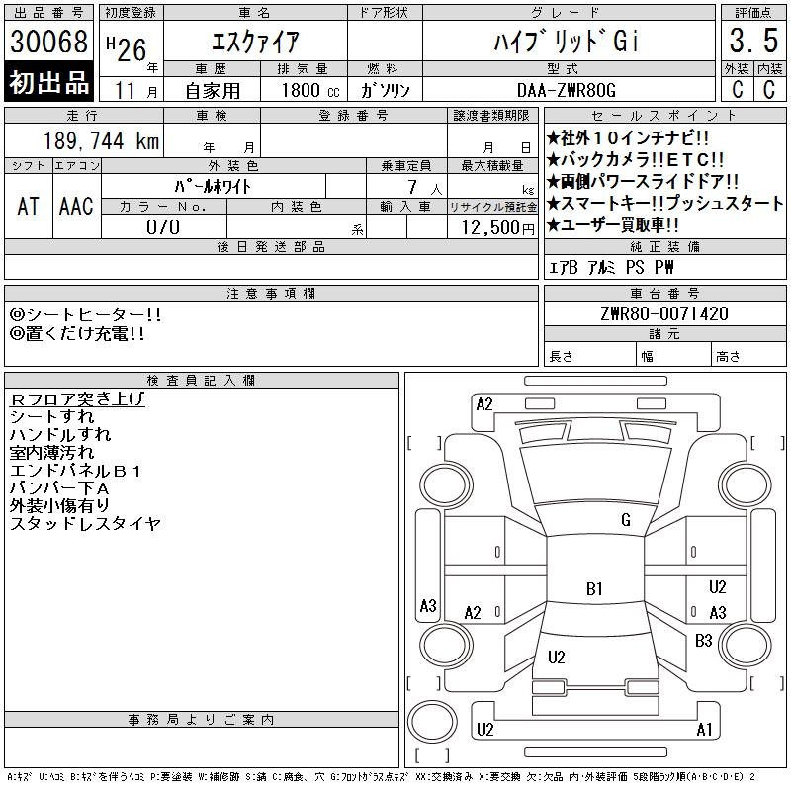The image size is (791, 791).
Task: Select sales point 両側パワースライドドア
Action: (x=643, y=181)
